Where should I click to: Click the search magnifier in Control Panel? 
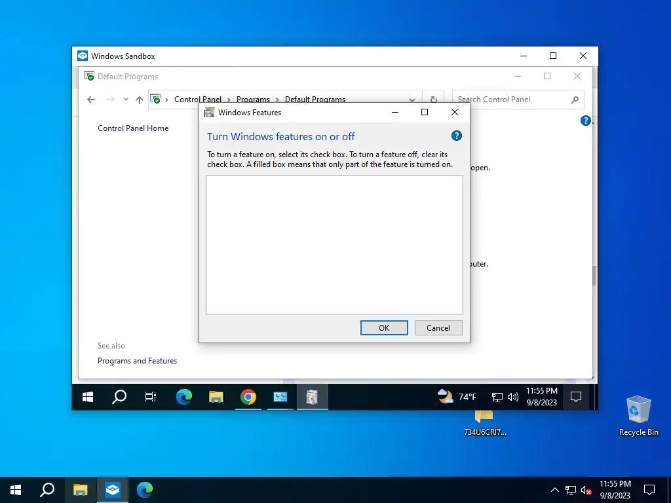575,100
